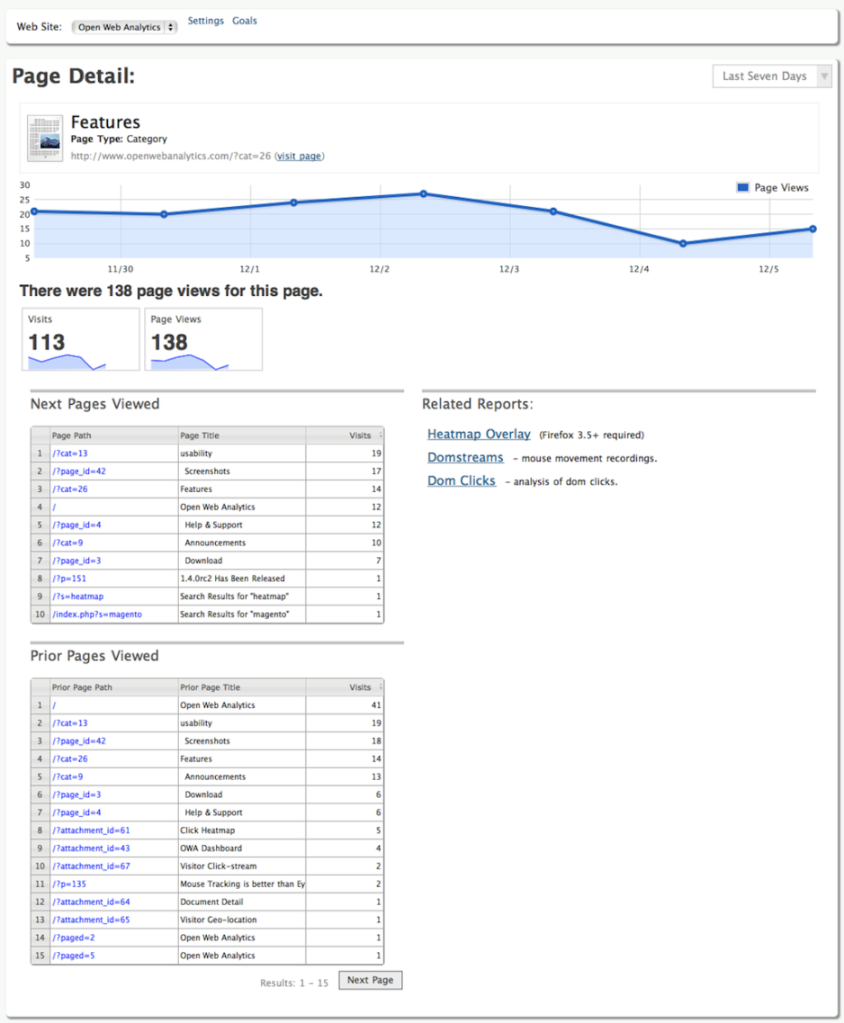844x1023 pixels.
Task: Open the Web Site selector dropdown
Action: tap(124, 26)
